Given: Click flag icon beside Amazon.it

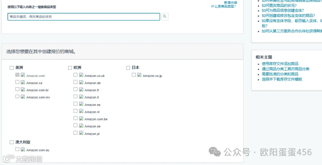Looking at the screenshot, I should [81, 96].
